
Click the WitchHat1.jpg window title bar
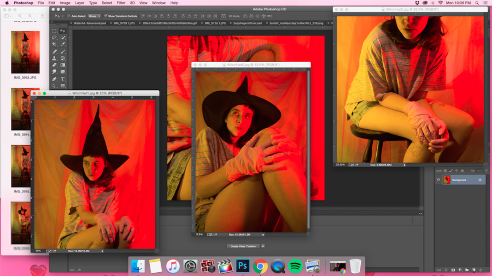coord(96,93)
